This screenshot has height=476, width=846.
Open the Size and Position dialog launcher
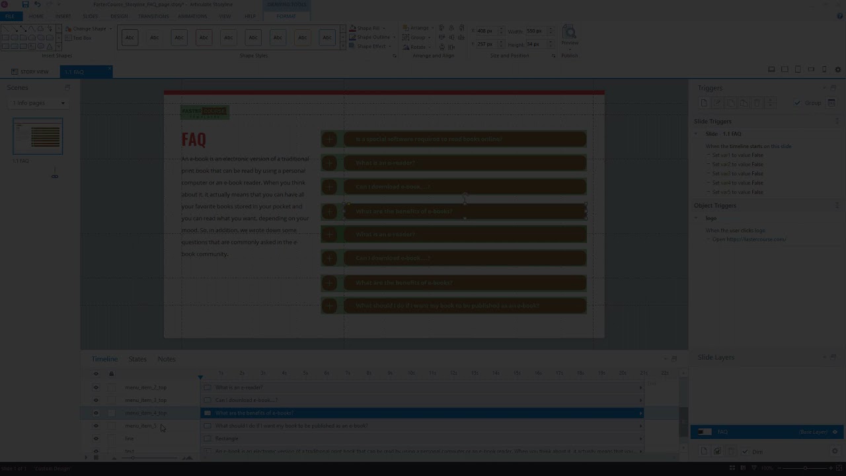click(553, 56)
